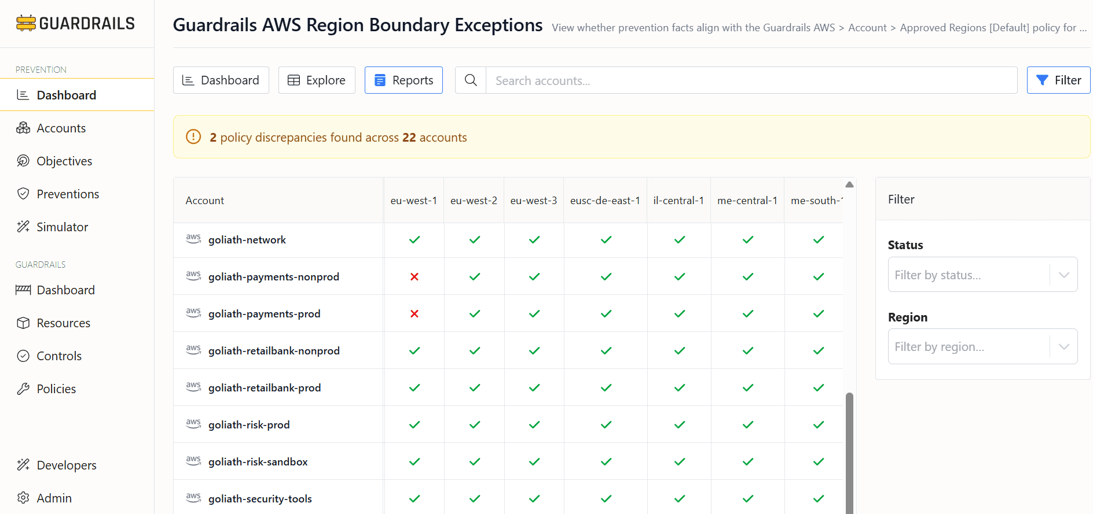Click the Admin gear icon
1093x514 pixels.
point(23,498)
